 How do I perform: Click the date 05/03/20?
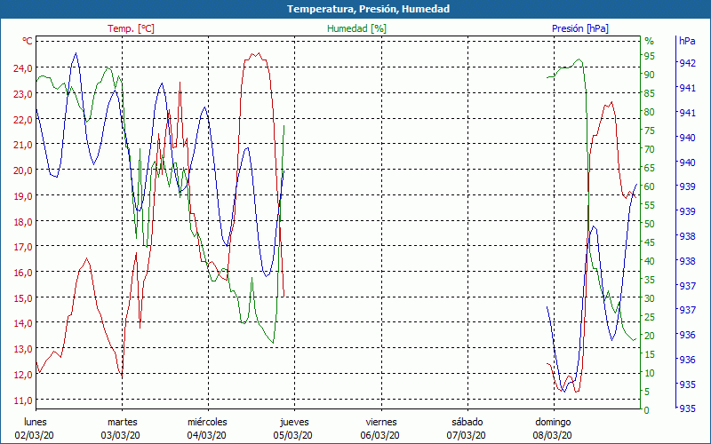point(293,436)
